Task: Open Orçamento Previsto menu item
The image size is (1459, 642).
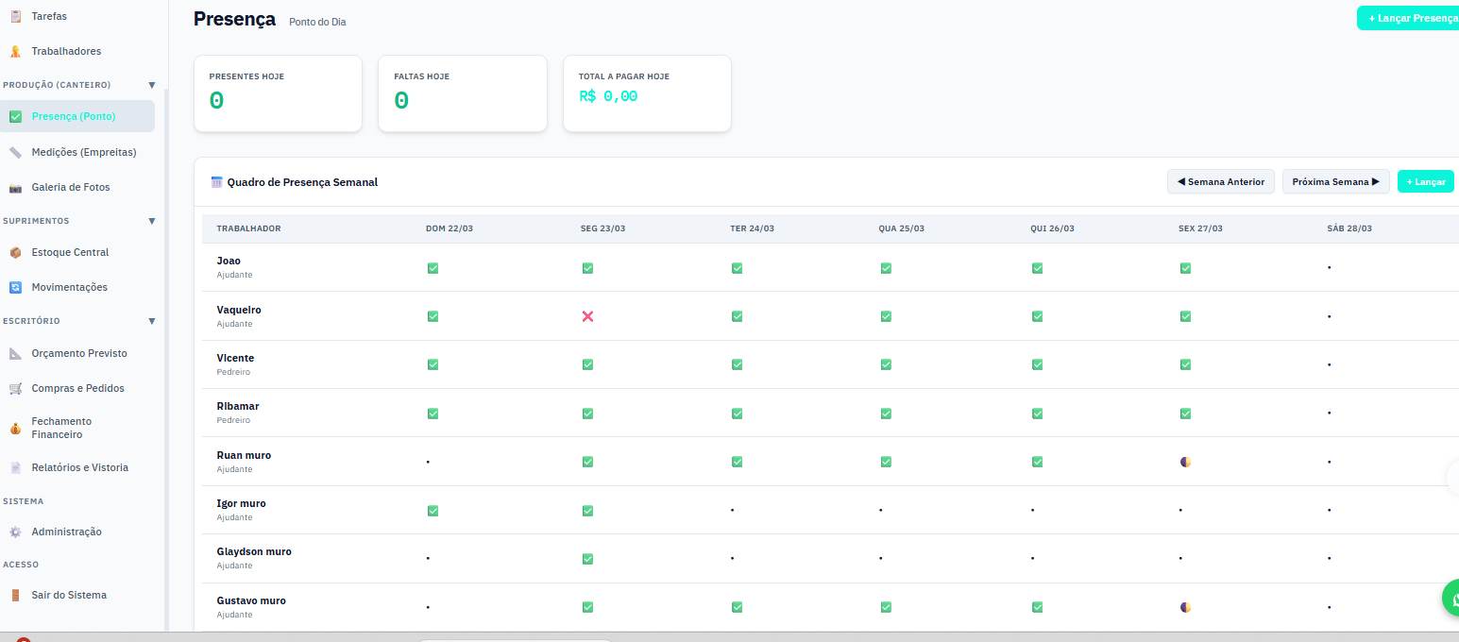Action: [x=79, y=353]
